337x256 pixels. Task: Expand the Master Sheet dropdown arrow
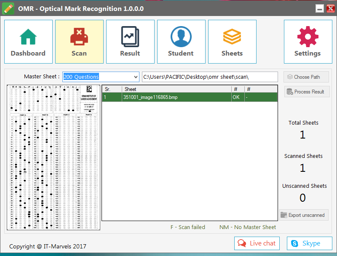136,77
